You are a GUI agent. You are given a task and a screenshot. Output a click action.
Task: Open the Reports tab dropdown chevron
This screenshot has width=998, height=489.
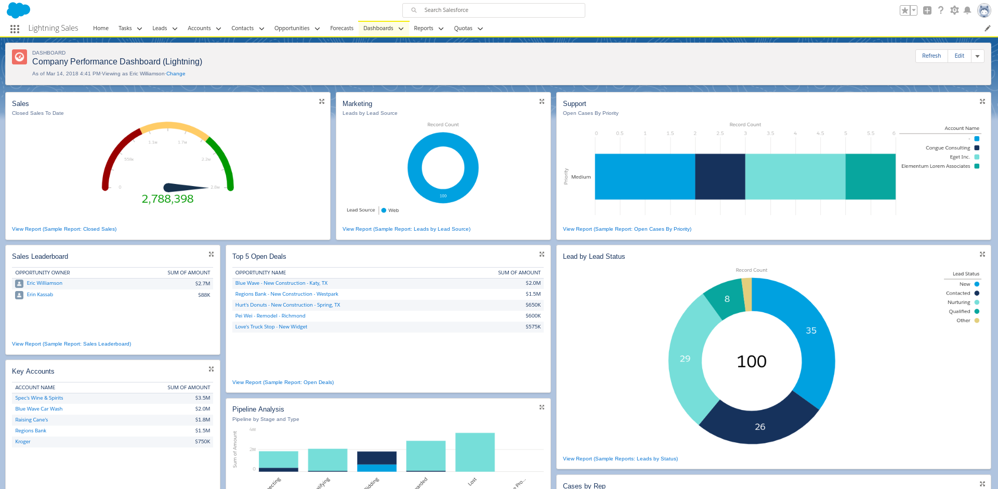pyautogui.click(x=441, y=29)
